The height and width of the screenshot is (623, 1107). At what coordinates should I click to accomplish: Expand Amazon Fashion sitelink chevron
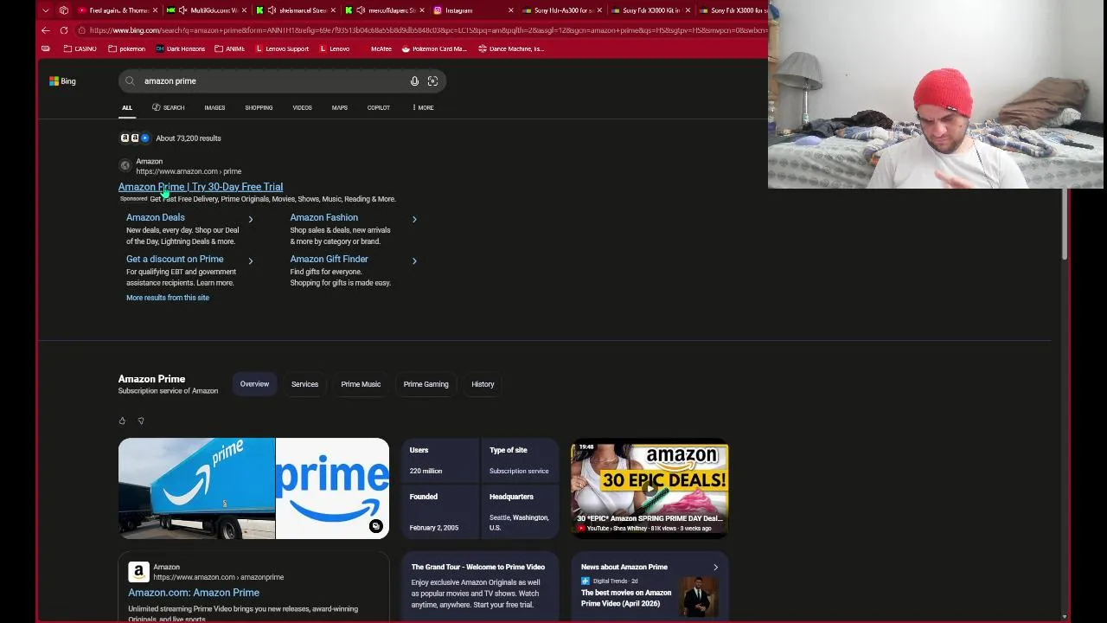click(414, 219)
